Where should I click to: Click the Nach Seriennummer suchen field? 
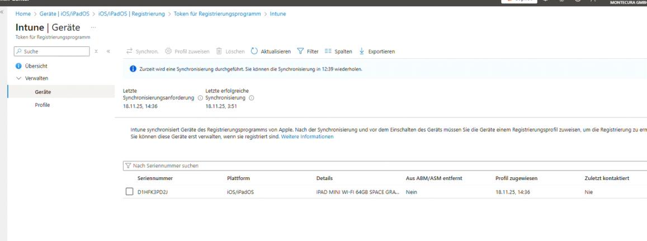385,166
